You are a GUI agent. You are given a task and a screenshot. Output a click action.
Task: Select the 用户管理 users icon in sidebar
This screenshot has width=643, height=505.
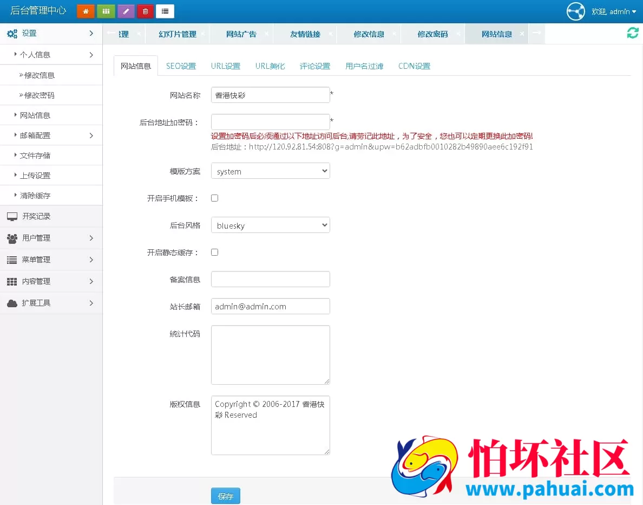point(12,238)
